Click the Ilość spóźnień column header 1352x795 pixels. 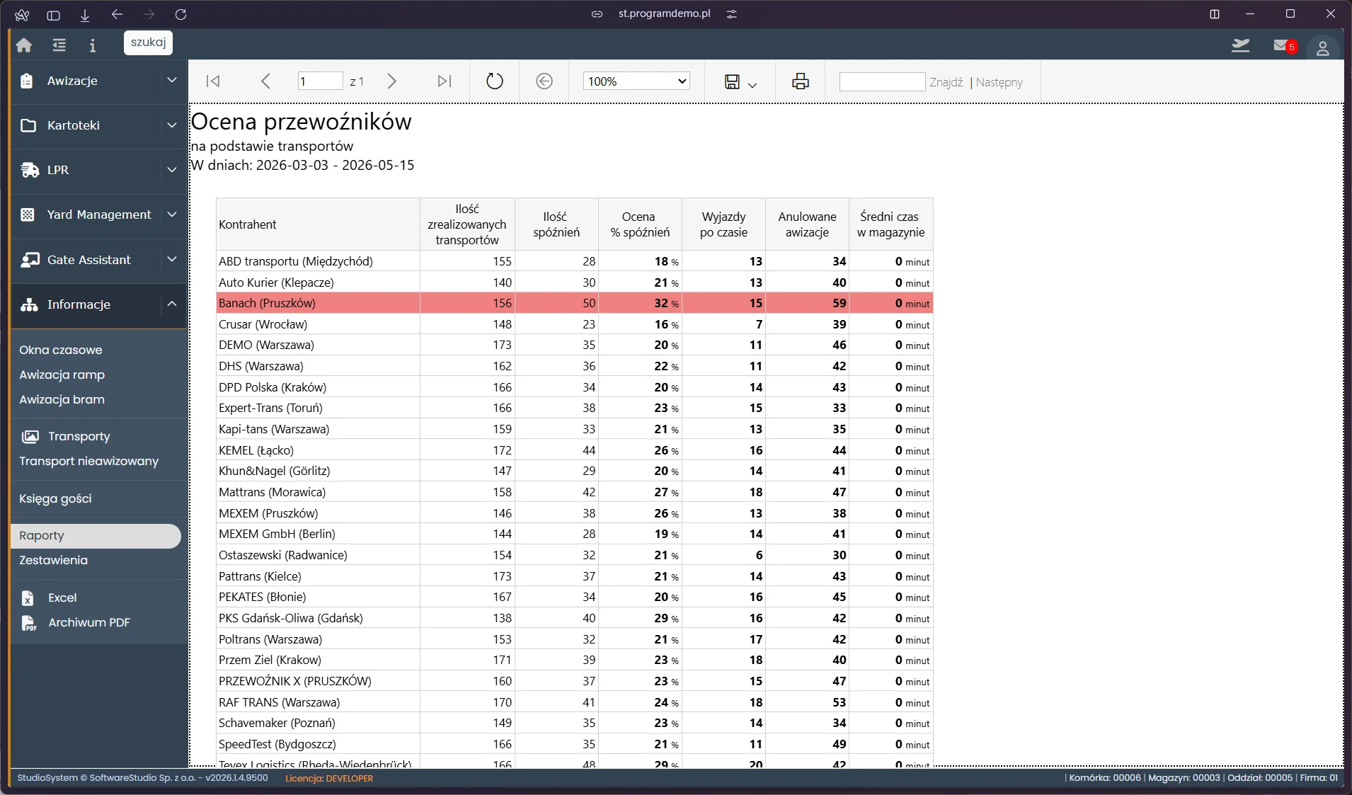coord(556,224)
